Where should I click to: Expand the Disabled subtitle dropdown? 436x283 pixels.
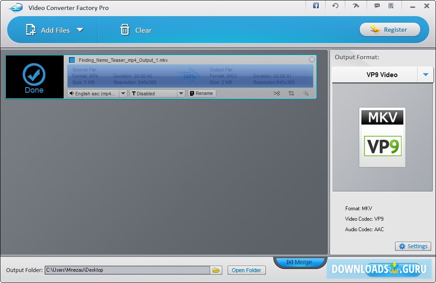click(x=181, y=93)
